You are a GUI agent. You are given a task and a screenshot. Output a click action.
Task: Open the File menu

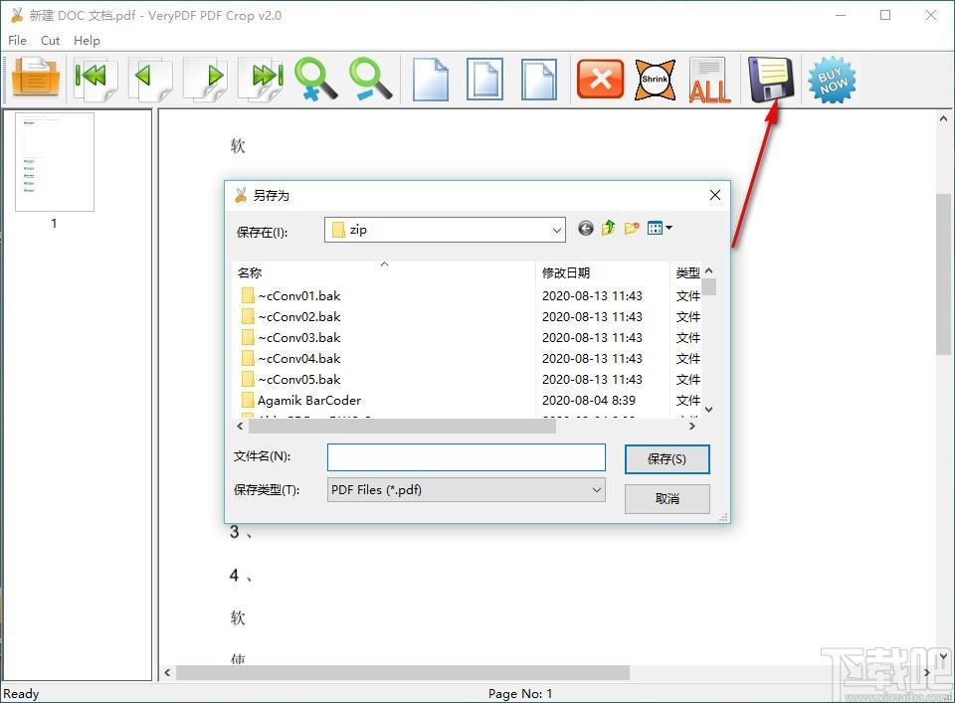coord(17,40)
